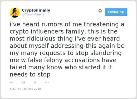Visit the @CryptoFinally handle link

click(33, 14)
